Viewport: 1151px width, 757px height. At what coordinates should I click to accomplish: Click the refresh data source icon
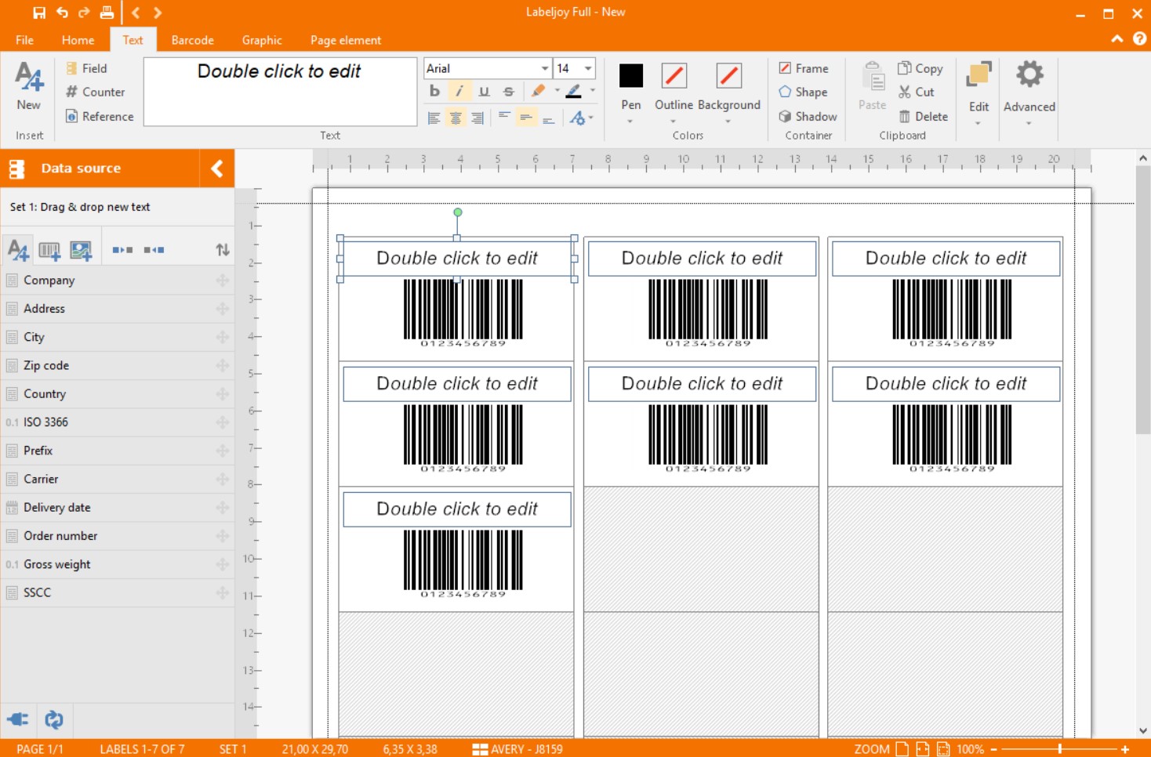coord(54,719)
